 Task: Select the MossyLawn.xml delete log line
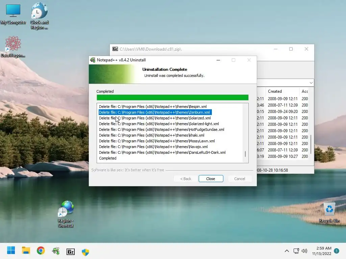click(x=157, y=141)
